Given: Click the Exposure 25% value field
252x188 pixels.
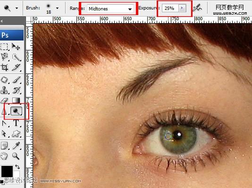Looking at the screenshot, I should coord(170,8).
